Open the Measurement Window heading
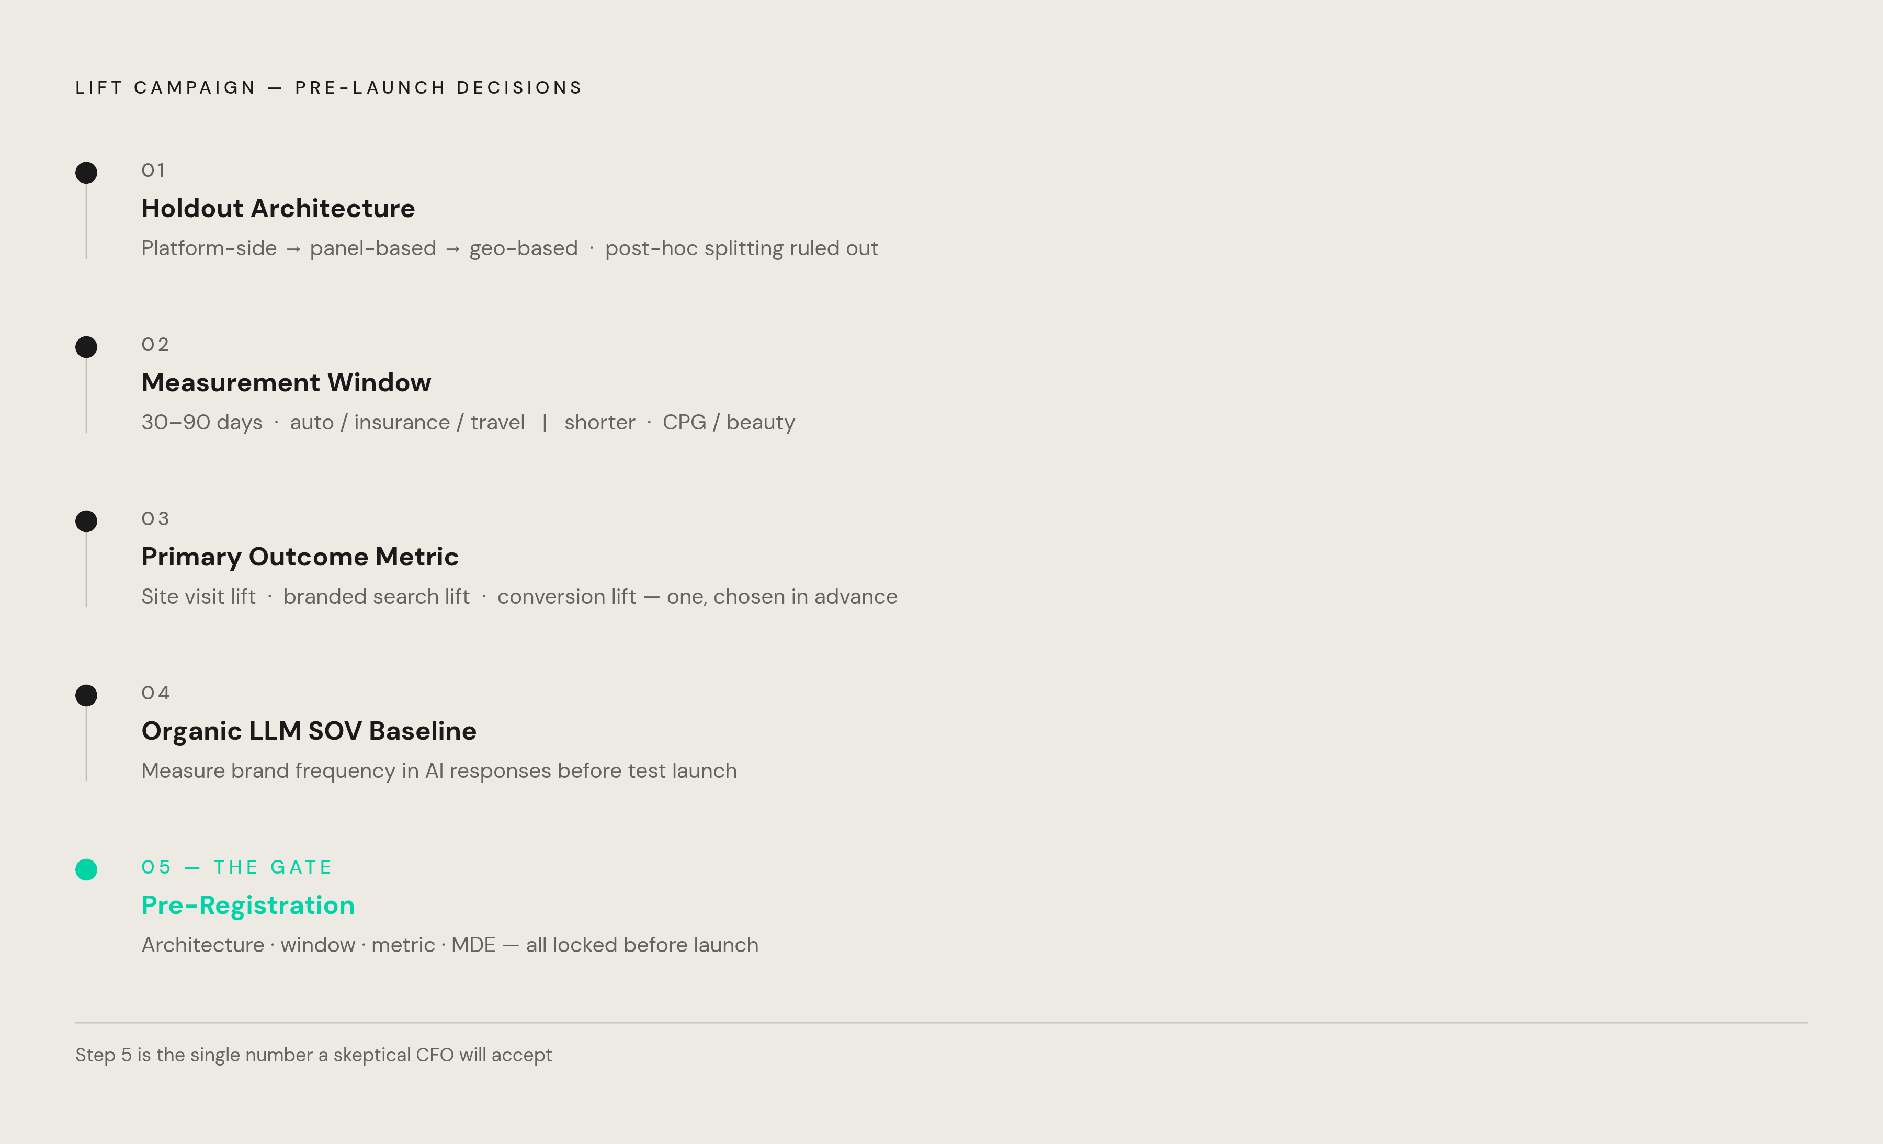Image resolution: width=1883 pixels, height=1144 pixels. (x=286, y=383)
